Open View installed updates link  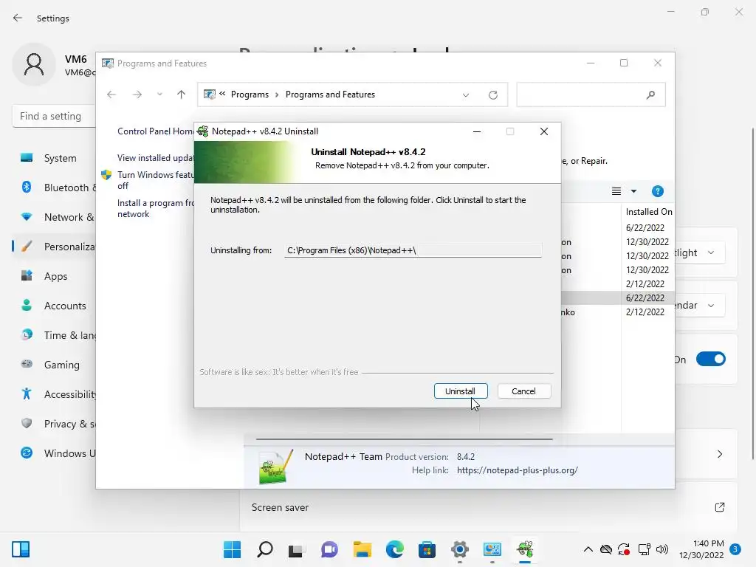click(155, 158)
